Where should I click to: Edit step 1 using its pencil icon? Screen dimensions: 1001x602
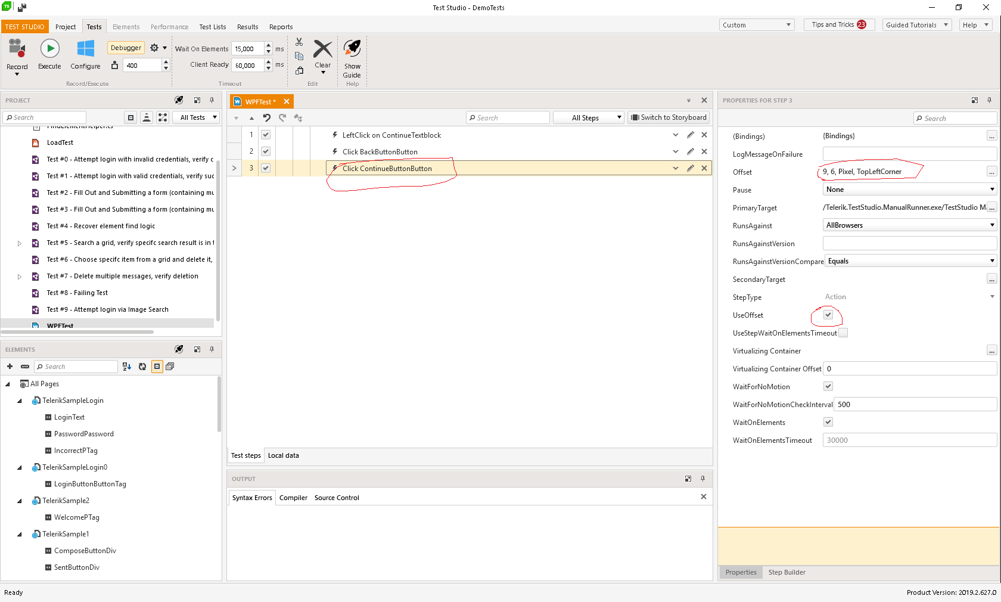click(x=690, y=135)
